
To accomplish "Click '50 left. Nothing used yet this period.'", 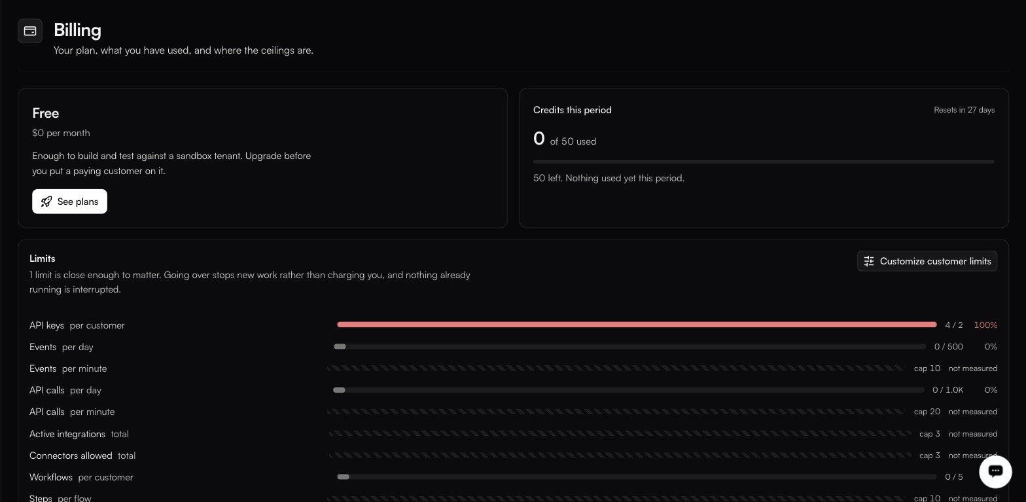I will 609,178.
